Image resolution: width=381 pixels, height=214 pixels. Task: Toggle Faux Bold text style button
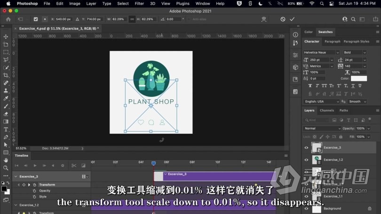click(310, 86)
